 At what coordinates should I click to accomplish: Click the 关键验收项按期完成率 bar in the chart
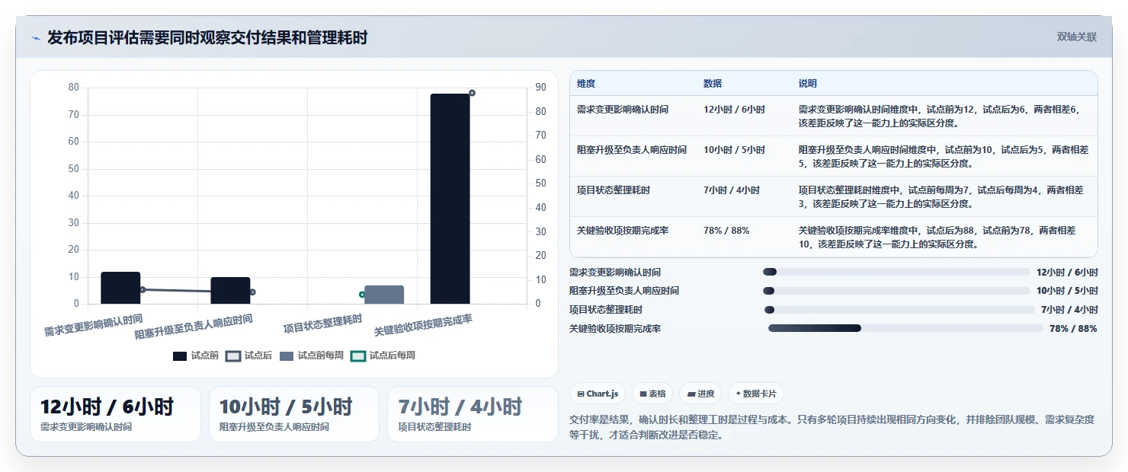[x=450, y=199]
